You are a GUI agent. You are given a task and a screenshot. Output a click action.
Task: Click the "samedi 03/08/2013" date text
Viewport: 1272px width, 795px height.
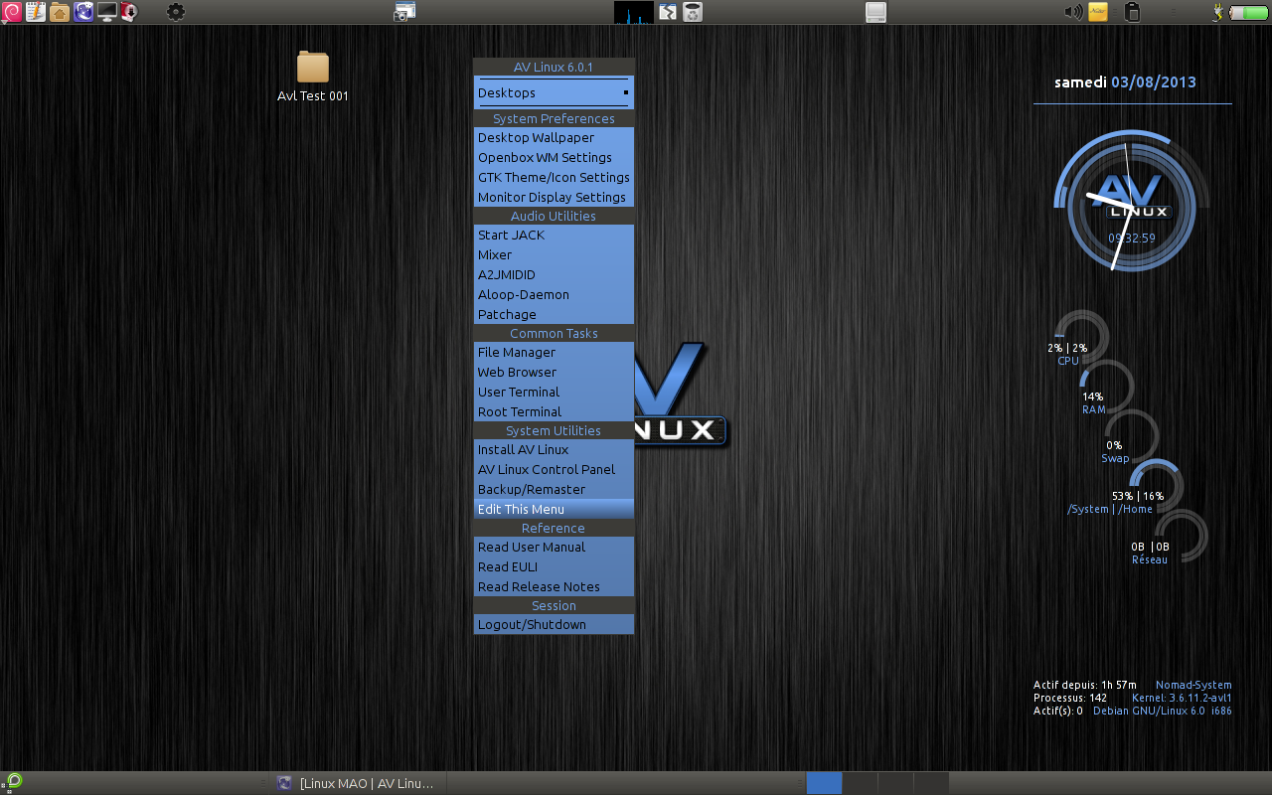point(1125,82)
